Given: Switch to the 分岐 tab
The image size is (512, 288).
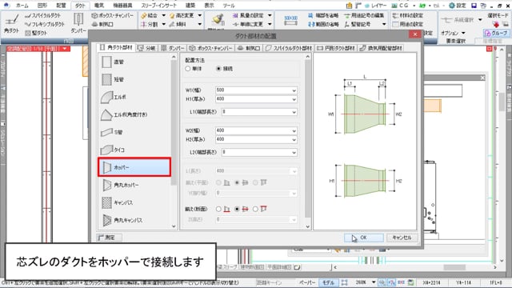Looking at the screenshot, I should coord(146,48).
